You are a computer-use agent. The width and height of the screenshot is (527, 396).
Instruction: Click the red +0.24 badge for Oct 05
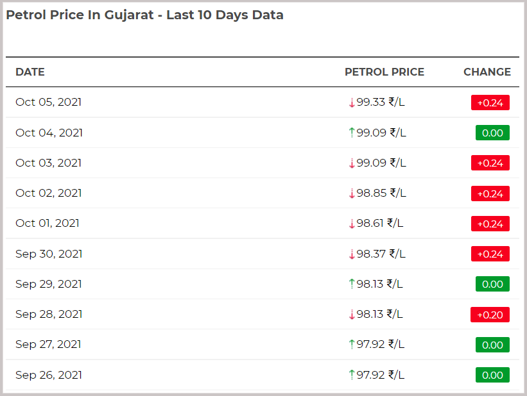pos(490,103)
